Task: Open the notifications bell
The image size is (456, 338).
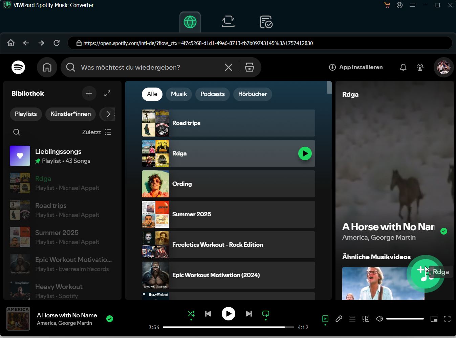Action: (403, 67)
